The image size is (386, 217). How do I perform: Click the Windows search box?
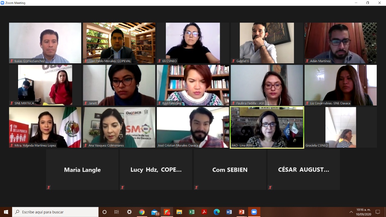[55, 212]
